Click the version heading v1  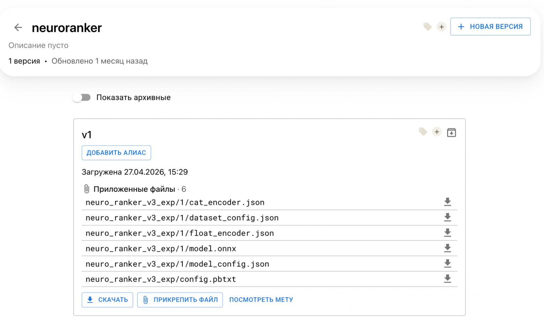87,135
